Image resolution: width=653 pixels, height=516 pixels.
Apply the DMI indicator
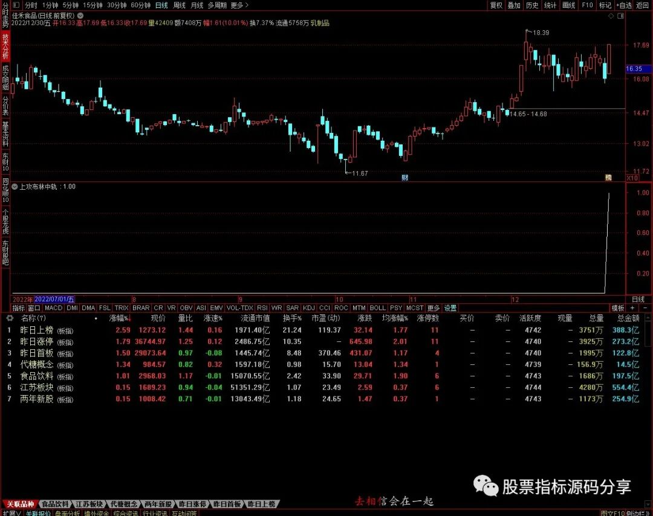72,308
